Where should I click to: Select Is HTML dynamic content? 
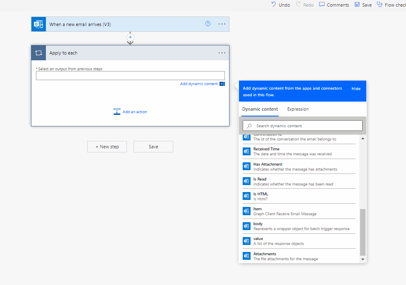coord(299,196)
